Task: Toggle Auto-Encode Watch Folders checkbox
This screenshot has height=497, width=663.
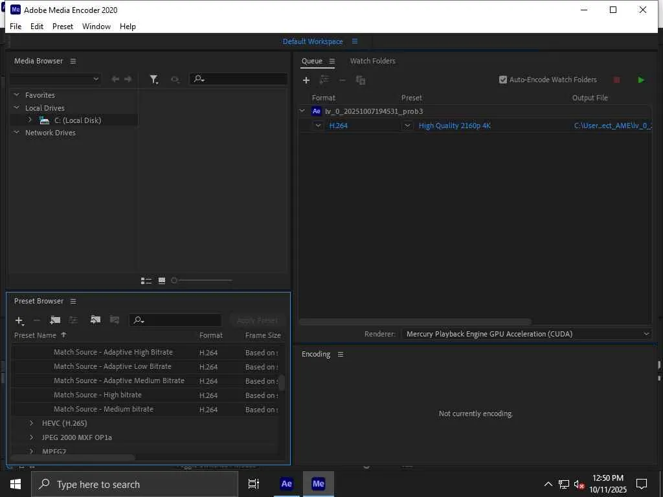Action: click(502, 80)
